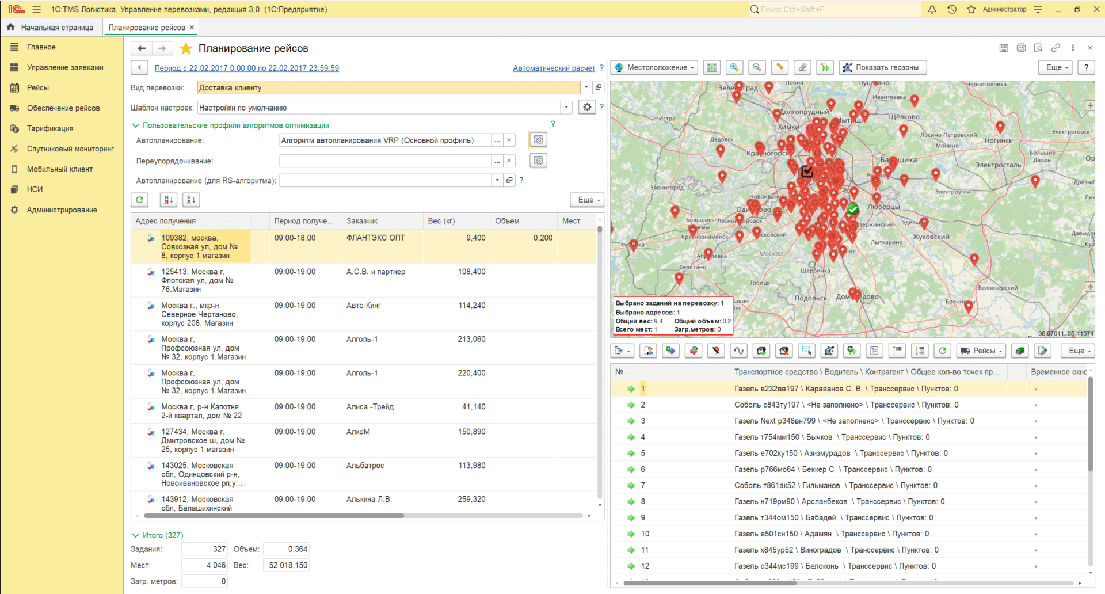
Task: Collapse the Итого (327) totals section
Action: (x=136, y=535)
